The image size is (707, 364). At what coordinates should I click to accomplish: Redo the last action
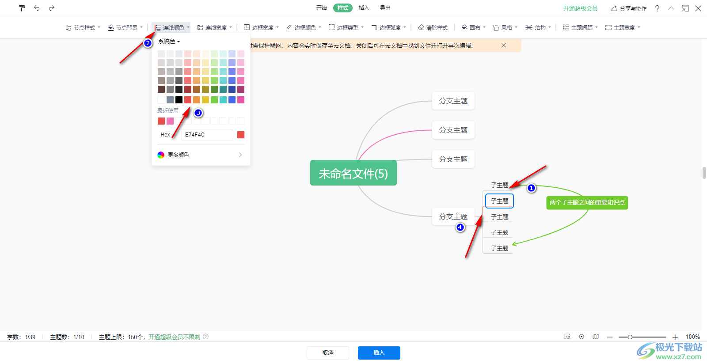point(52,8)
